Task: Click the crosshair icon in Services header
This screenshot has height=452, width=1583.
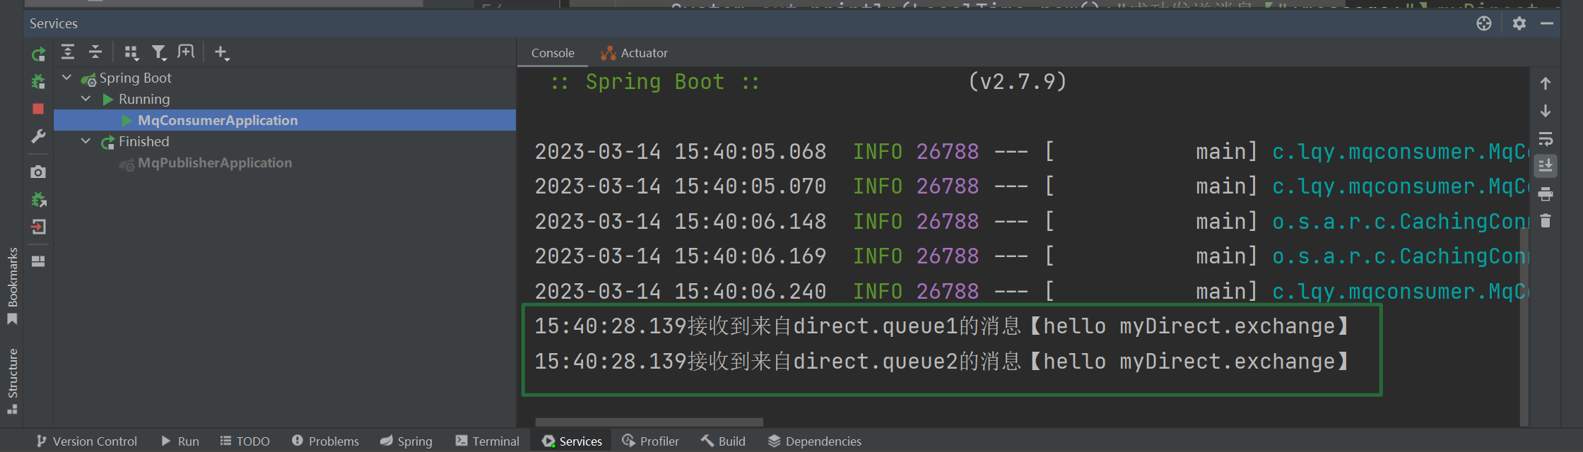Action: tap(1484, 23)
